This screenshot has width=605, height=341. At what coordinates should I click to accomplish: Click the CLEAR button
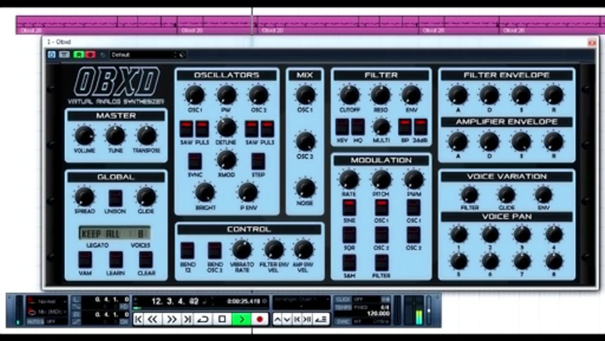146,260
